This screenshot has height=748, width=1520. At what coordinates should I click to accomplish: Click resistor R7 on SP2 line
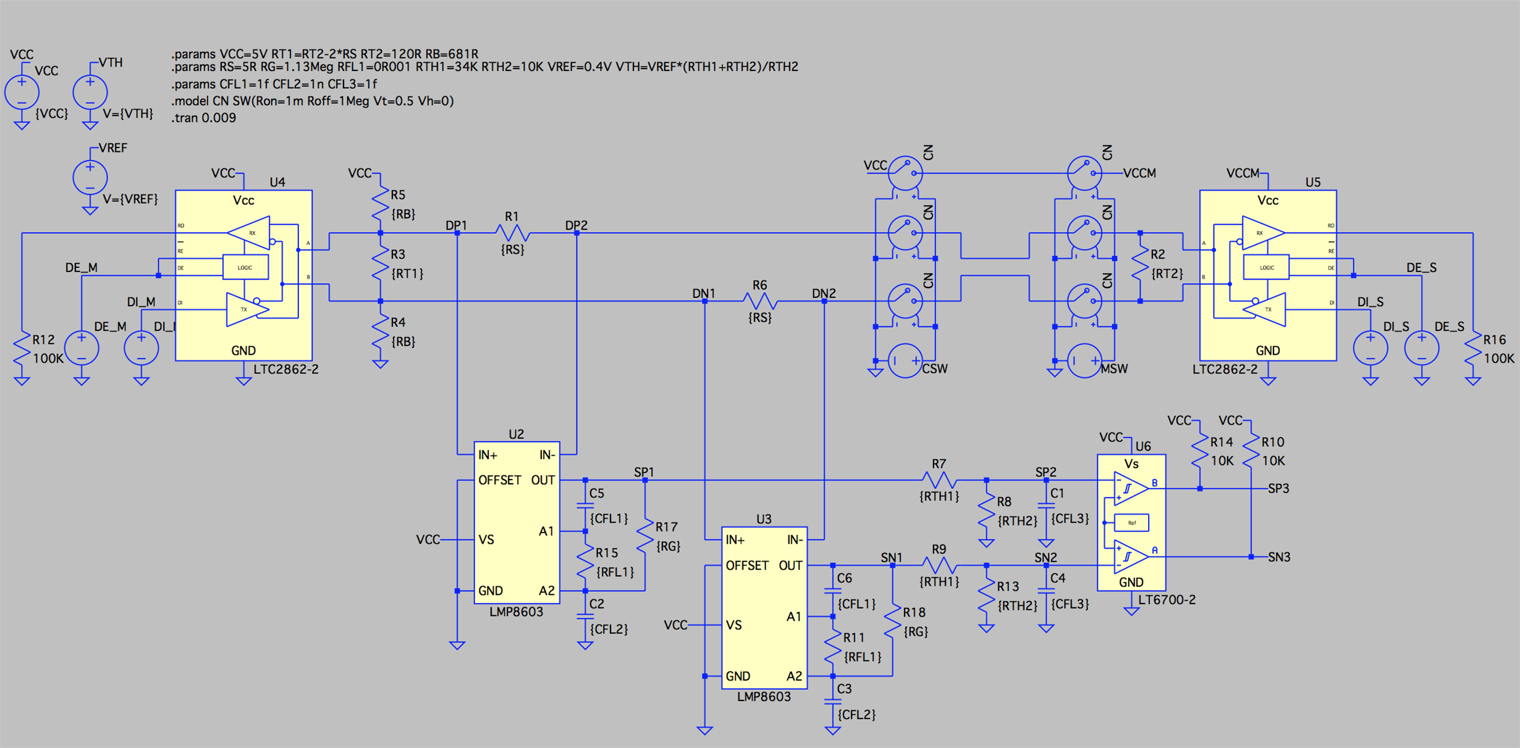(x=939, y=480)
